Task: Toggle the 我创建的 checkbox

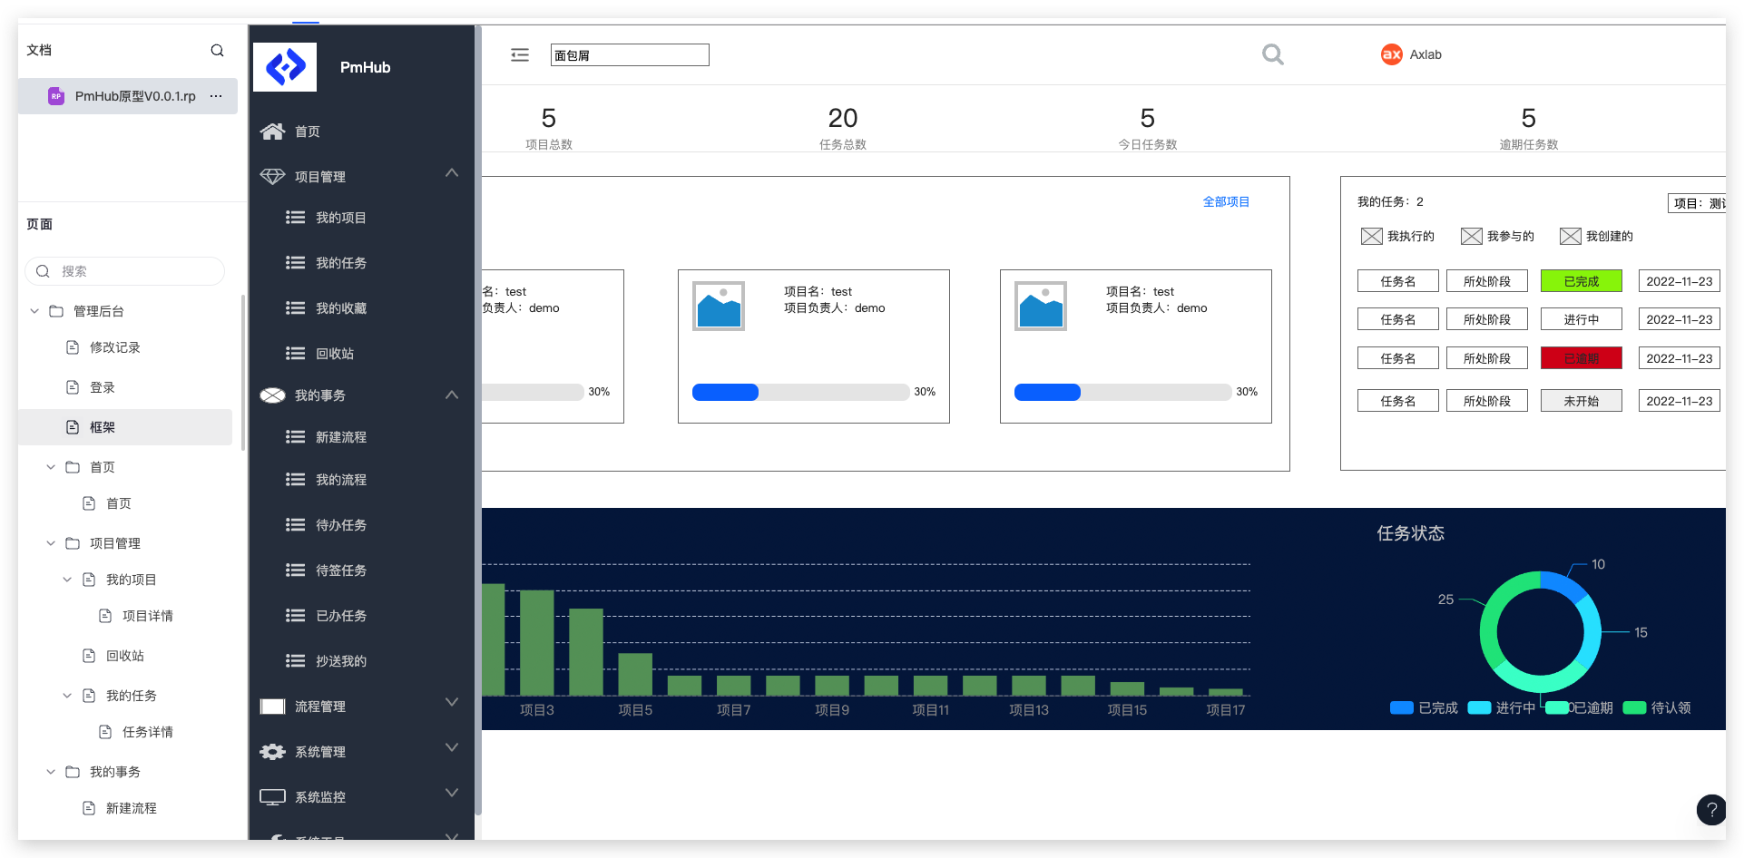Action: pyautogui.click(x=1570, y=237)
